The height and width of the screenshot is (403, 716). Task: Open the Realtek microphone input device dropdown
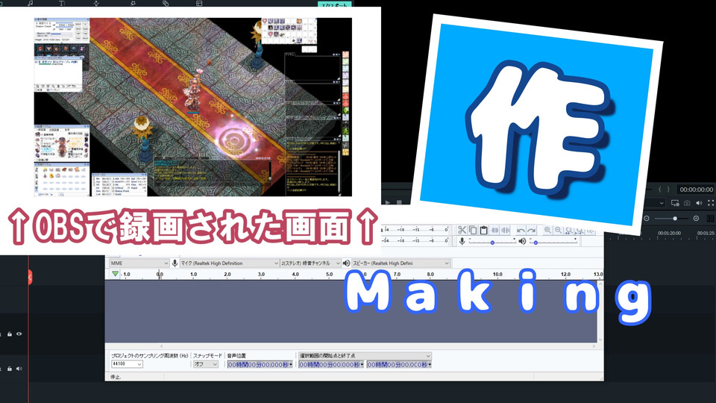[x=229, y=263]
